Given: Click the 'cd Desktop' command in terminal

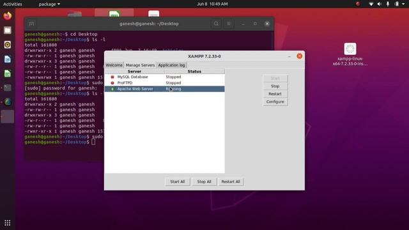Looking at the screenshot, I should (x=84, y=34).
